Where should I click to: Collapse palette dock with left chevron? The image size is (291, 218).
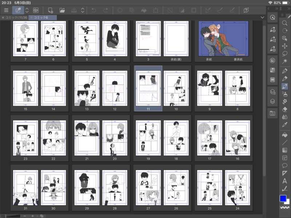tap(268, 8)
